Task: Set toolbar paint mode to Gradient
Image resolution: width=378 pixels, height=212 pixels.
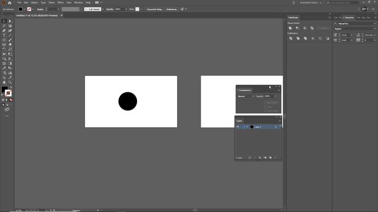Action: [6, 100]
